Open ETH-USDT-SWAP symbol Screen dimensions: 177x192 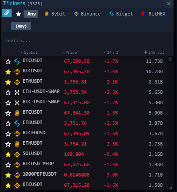[x=41, y=91]
